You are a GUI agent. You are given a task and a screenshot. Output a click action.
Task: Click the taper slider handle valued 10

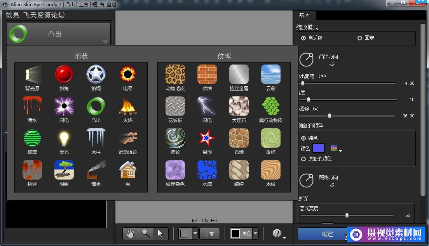[309, 99]
